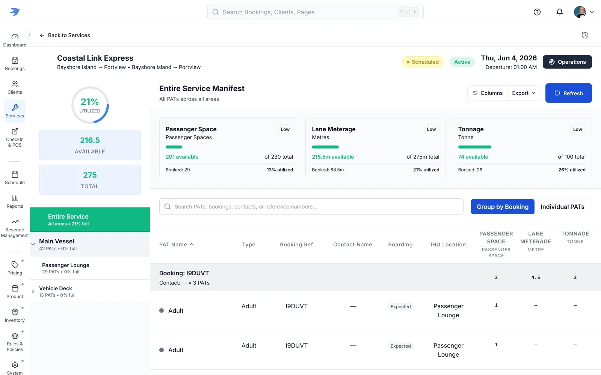The image size is (601, 375).
Task: Open the notifications bell
Action: coord(560,12)
